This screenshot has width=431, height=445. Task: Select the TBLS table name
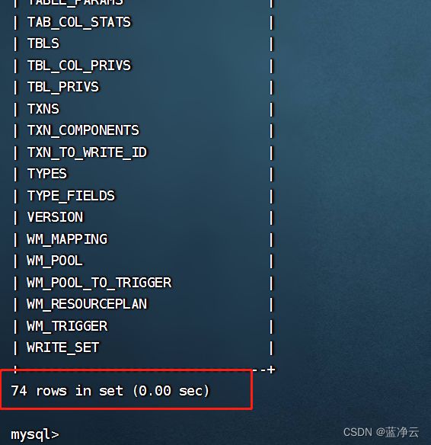click(43, 43)
